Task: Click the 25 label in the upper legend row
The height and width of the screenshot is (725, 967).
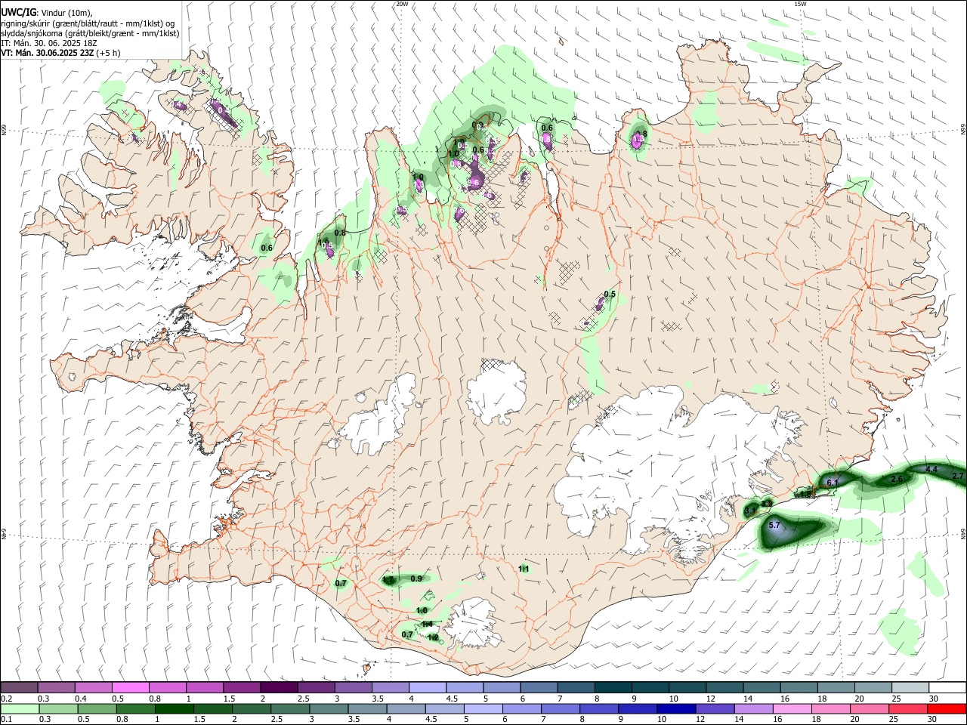Action: (897, 699)
